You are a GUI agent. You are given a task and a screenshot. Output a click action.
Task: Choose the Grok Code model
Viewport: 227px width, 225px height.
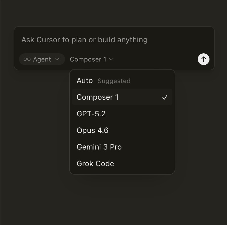pyautogui.click(x=95, y=164)
